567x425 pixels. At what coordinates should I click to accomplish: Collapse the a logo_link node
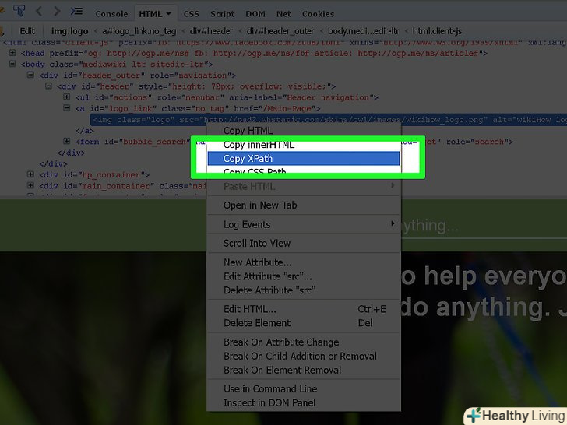pos(66,108)
